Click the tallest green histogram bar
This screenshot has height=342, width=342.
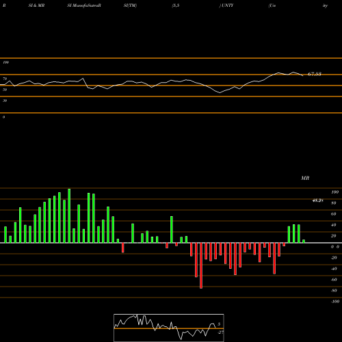pos(69,215)
